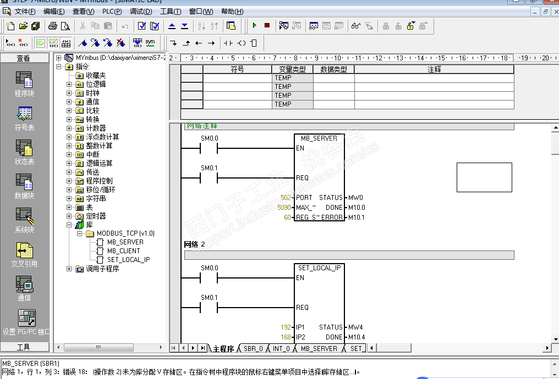The image size is (559, 379).
Task: Open 通信 in the view bar
Action: 24,289
